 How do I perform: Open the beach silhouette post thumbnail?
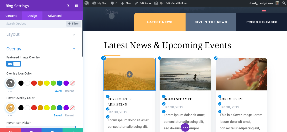(x=186, y=74)
